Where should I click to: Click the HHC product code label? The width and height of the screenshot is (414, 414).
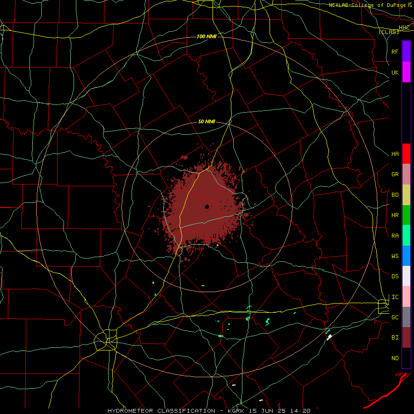[x=404, y=28]
